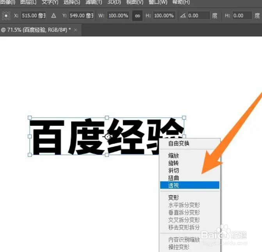Choose 交叉拆分变形 from context menu
This screenshot has height=252, width=262.
[x=190, y=220]
